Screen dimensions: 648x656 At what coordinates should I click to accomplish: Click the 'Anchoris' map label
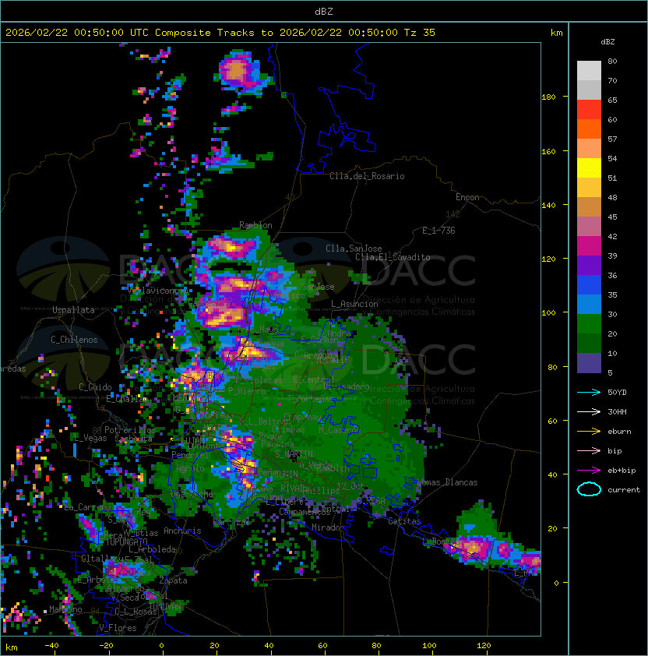point(182,531)
